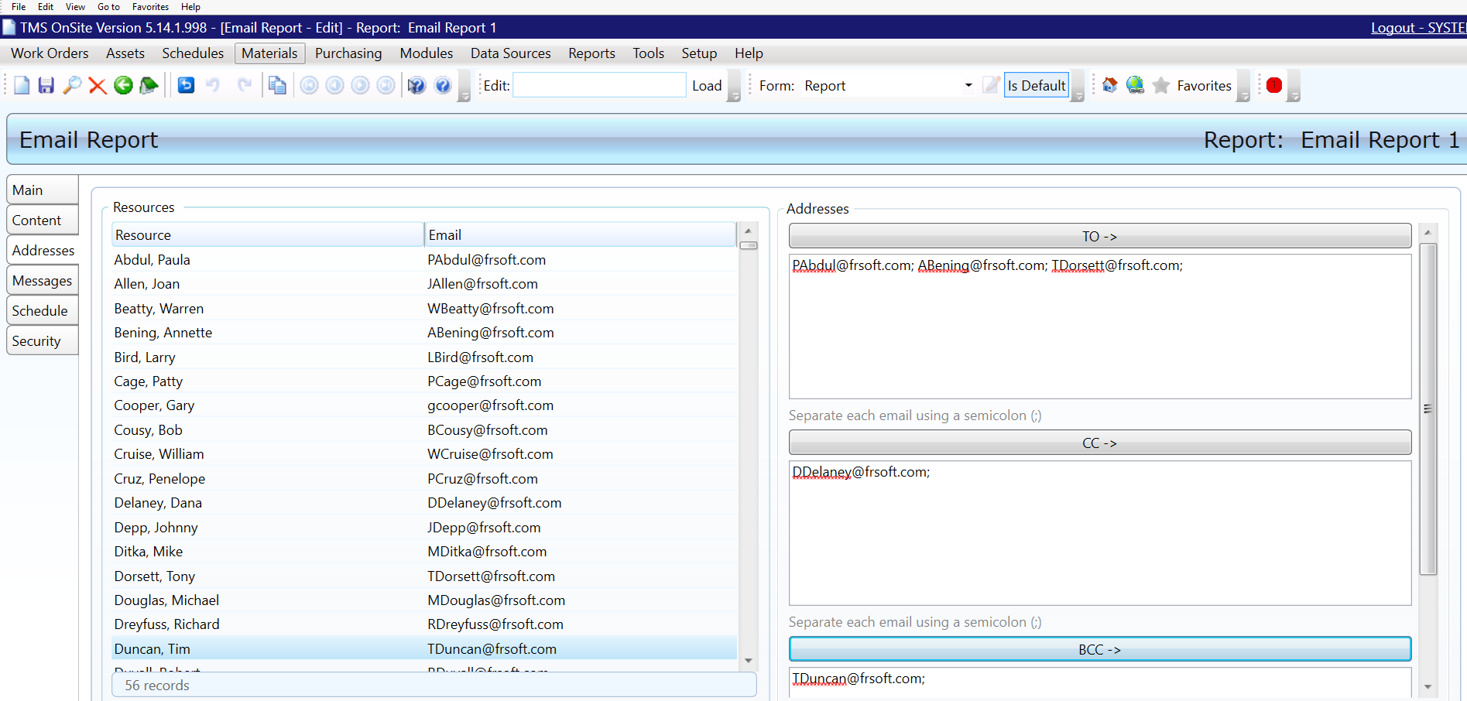Image resolution: width=1467 pixels, height=701 pixels.
Task: Open the Data Sources menu
Action: point(511,53)
